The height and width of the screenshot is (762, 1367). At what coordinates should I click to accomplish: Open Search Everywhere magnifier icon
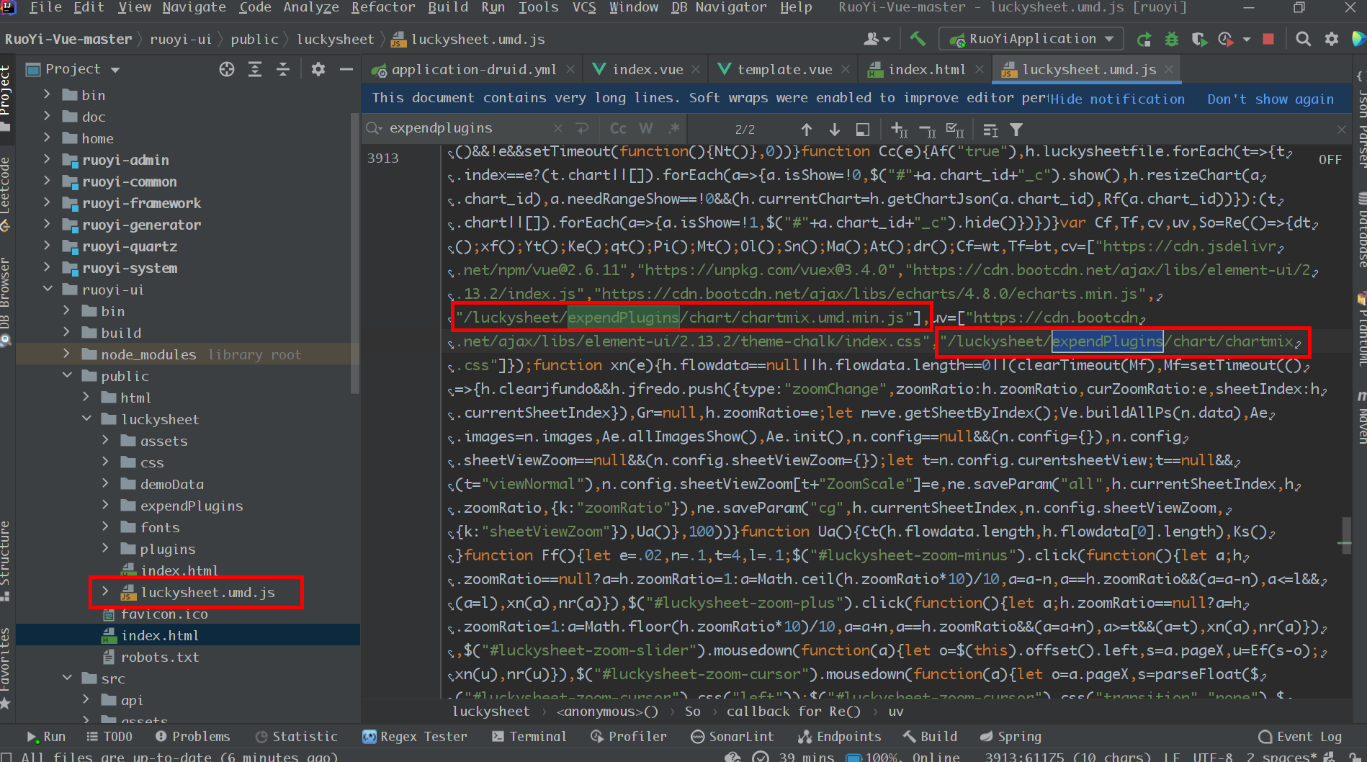[1303, 39]
